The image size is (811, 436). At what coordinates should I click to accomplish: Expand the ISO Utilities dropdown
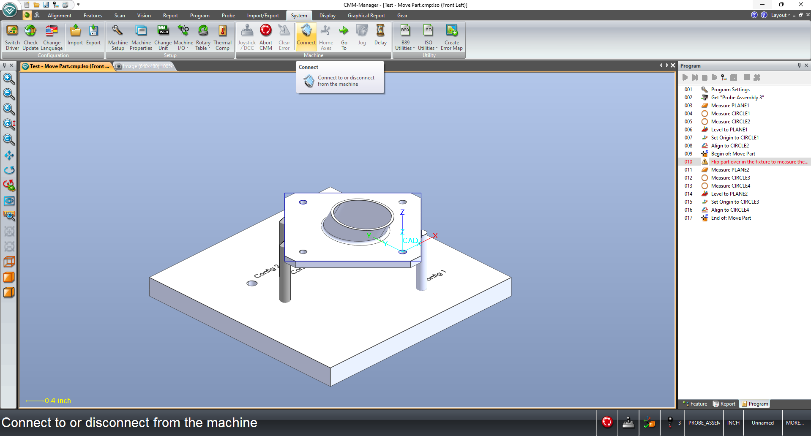[x=428, y=37]
